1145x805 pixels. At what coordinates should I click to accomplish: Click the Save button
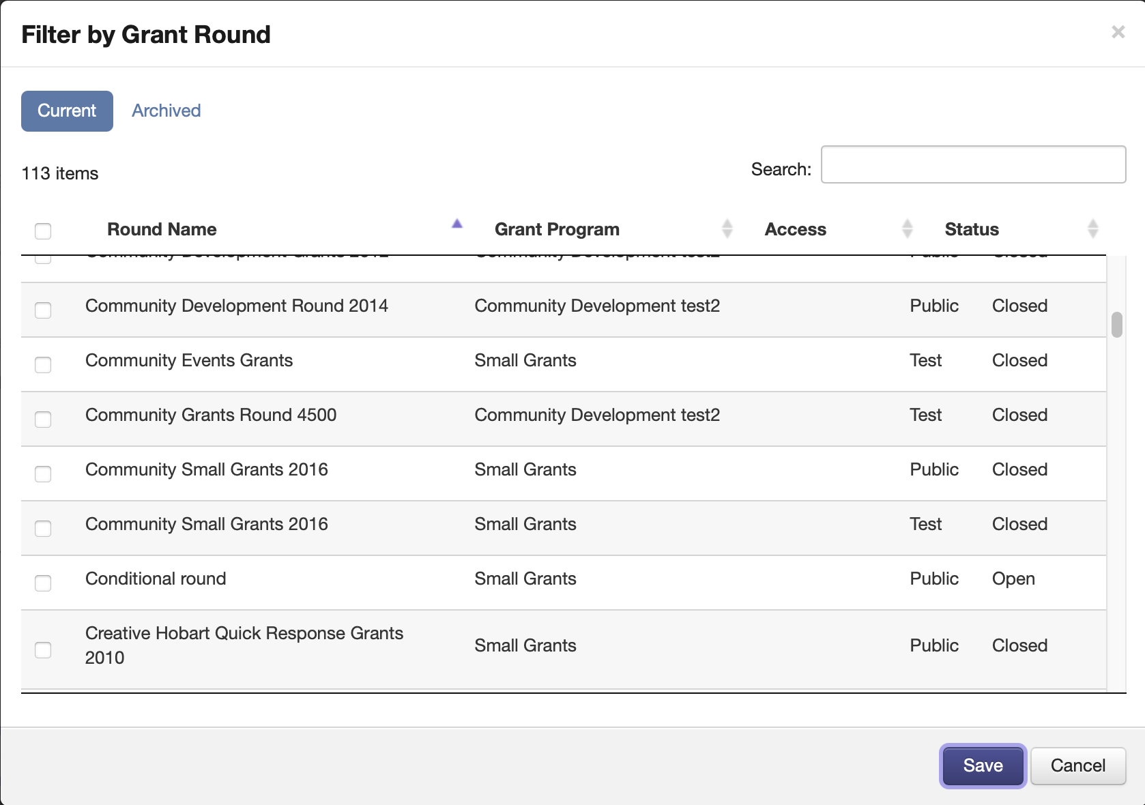[983, 765]
